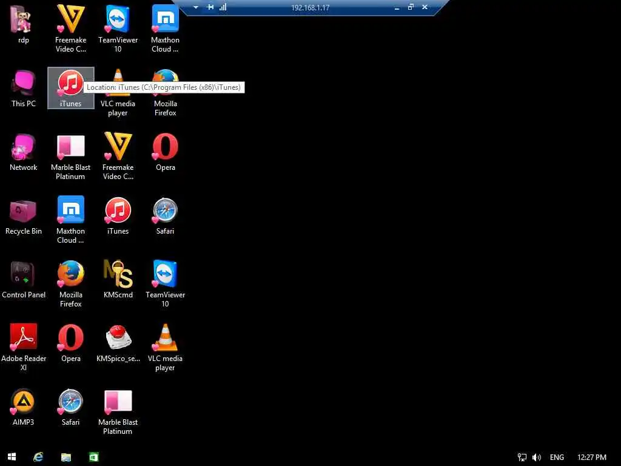Select Safari icon beside the iTunes shortcut
Image resolution: width=621 pixels, height=466 pixels.
coord(165,217)
